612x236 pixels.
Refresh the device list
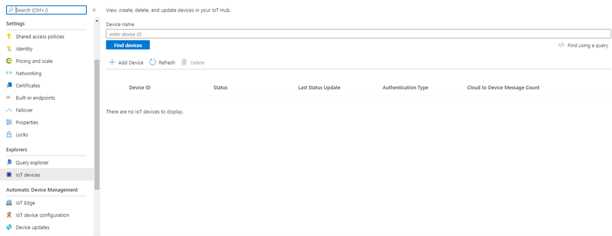pyautogui.click(x=162, y=62)
